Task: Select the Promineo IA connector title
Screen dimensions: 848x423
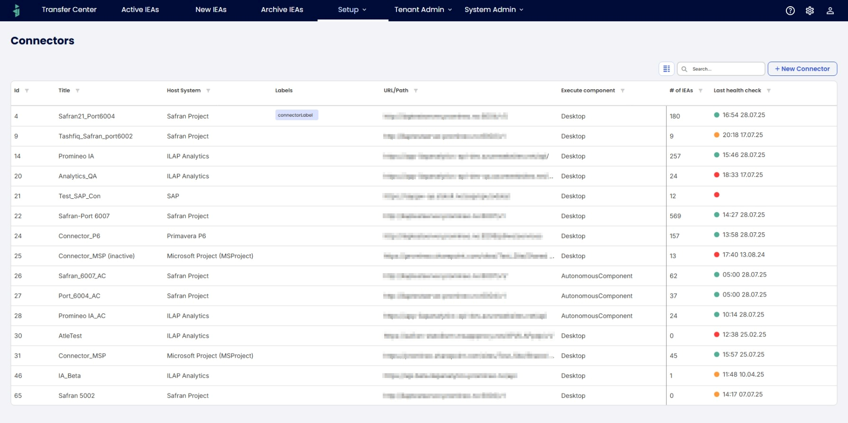Action: (x=76, y=156)
